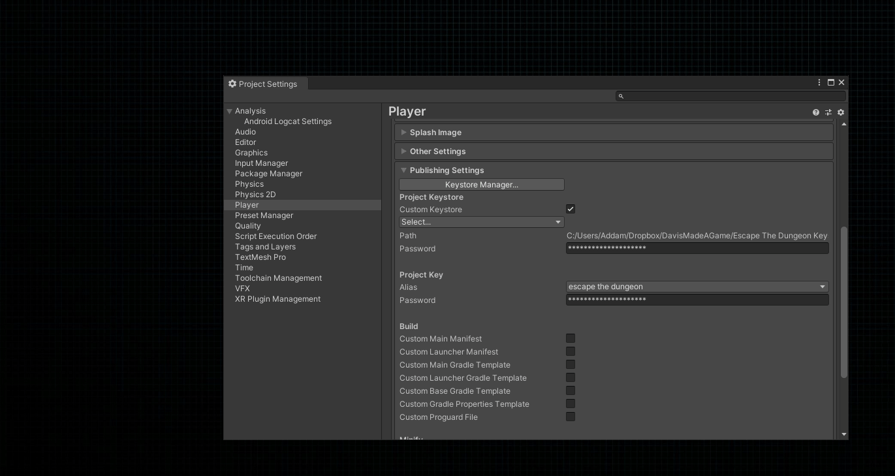The width and height of the screenshot is (895, 476).
Task: Enable Custom Launcher Manifest
Action: tap(571, 351)
